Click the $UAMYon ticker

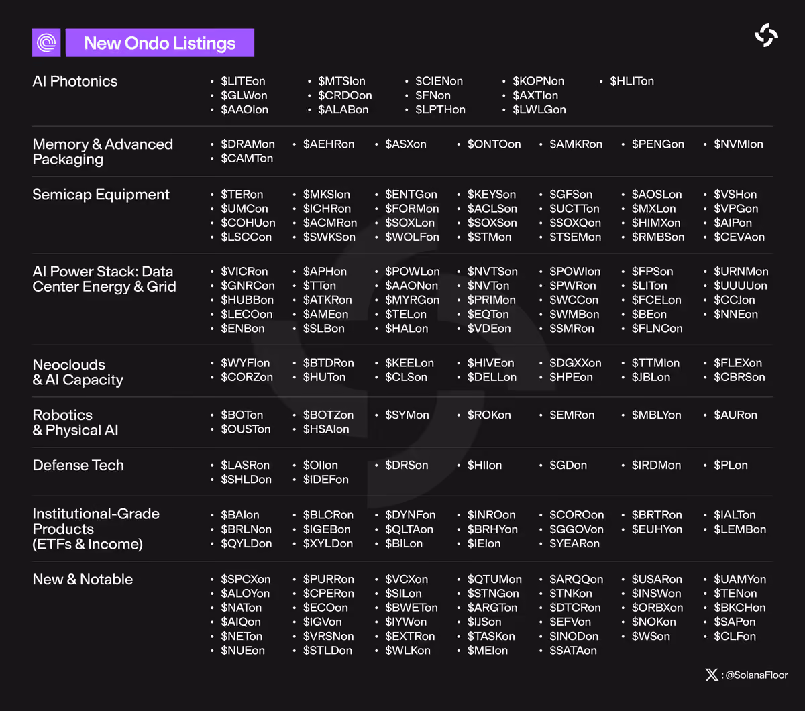(x=740, y=580)
